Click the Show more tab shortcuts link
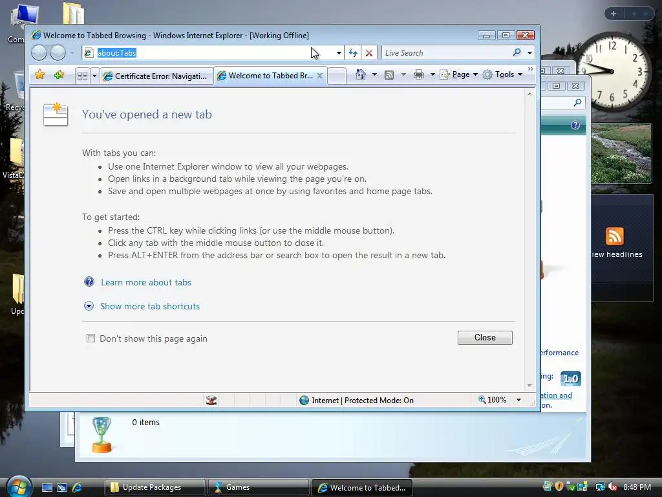This screenshot has width=662, height=497. (x=150, y=306)
